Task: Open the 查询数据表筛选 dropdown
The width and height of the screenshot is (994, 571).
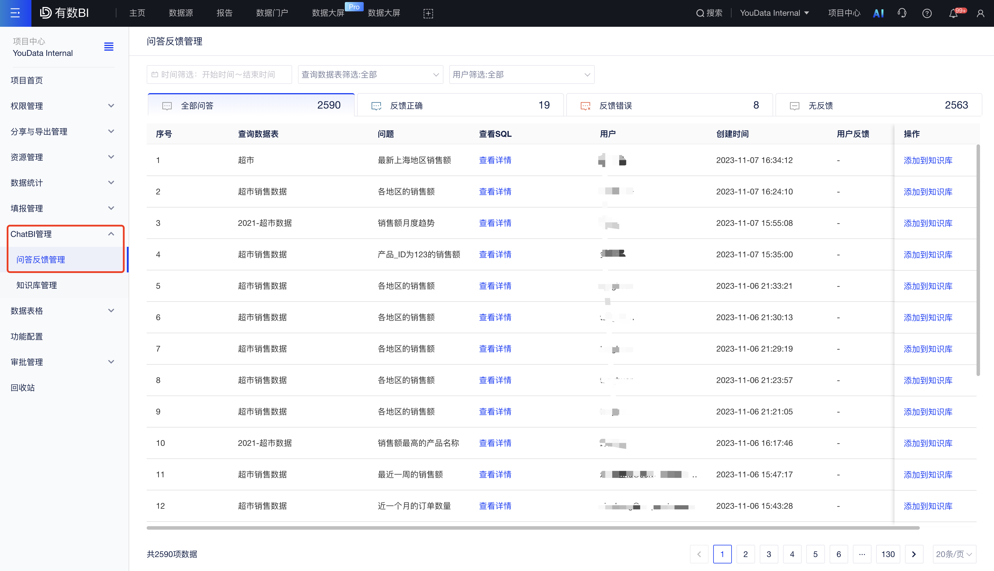Action: pyautogui.click(x=370, y=75)
